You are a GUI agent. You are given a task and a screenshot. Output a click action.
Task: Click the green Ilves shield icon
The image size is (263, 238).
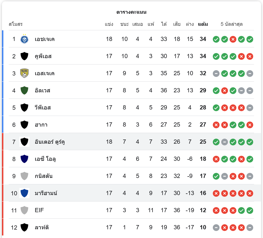24,90
